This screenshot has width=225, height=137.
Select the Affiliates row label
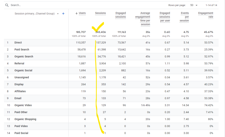click(x=20, y=91)
